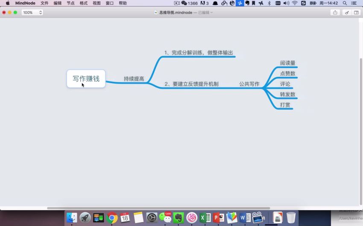Viewport: 363px width, 226px height.
Task: Open the MindNode application menu
Action: click(x=25, y=3)
